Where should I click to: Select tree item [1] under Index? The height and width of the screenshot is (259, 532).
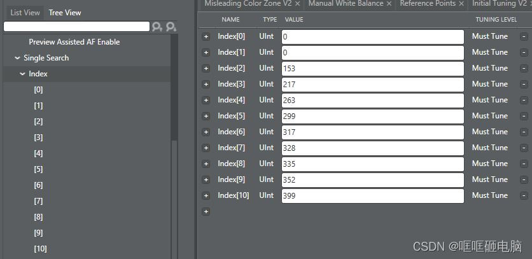pos(38,106)
